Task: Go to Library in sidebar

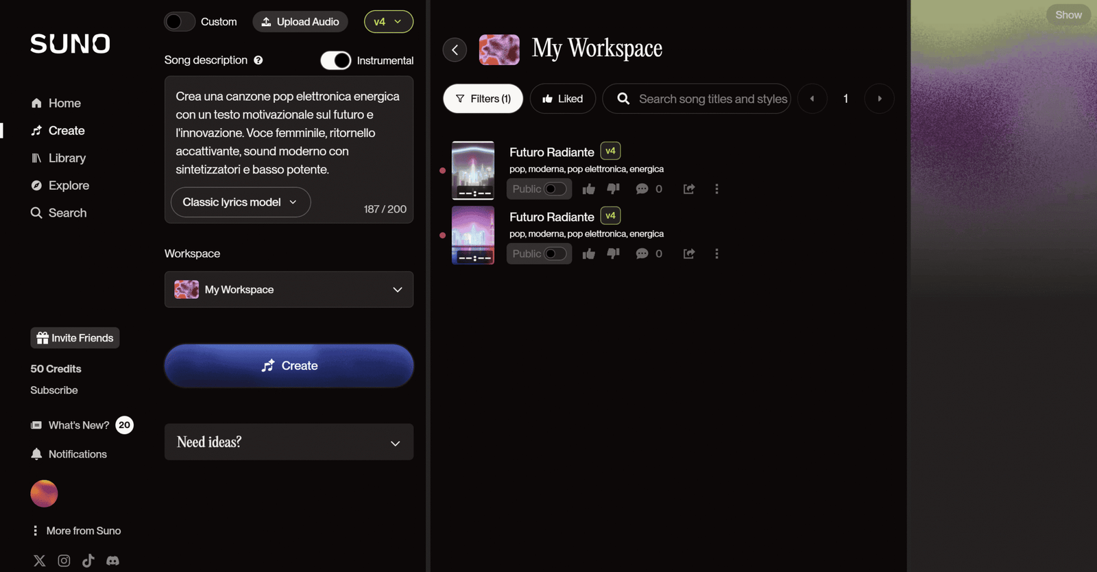Action: coord(67,158)
